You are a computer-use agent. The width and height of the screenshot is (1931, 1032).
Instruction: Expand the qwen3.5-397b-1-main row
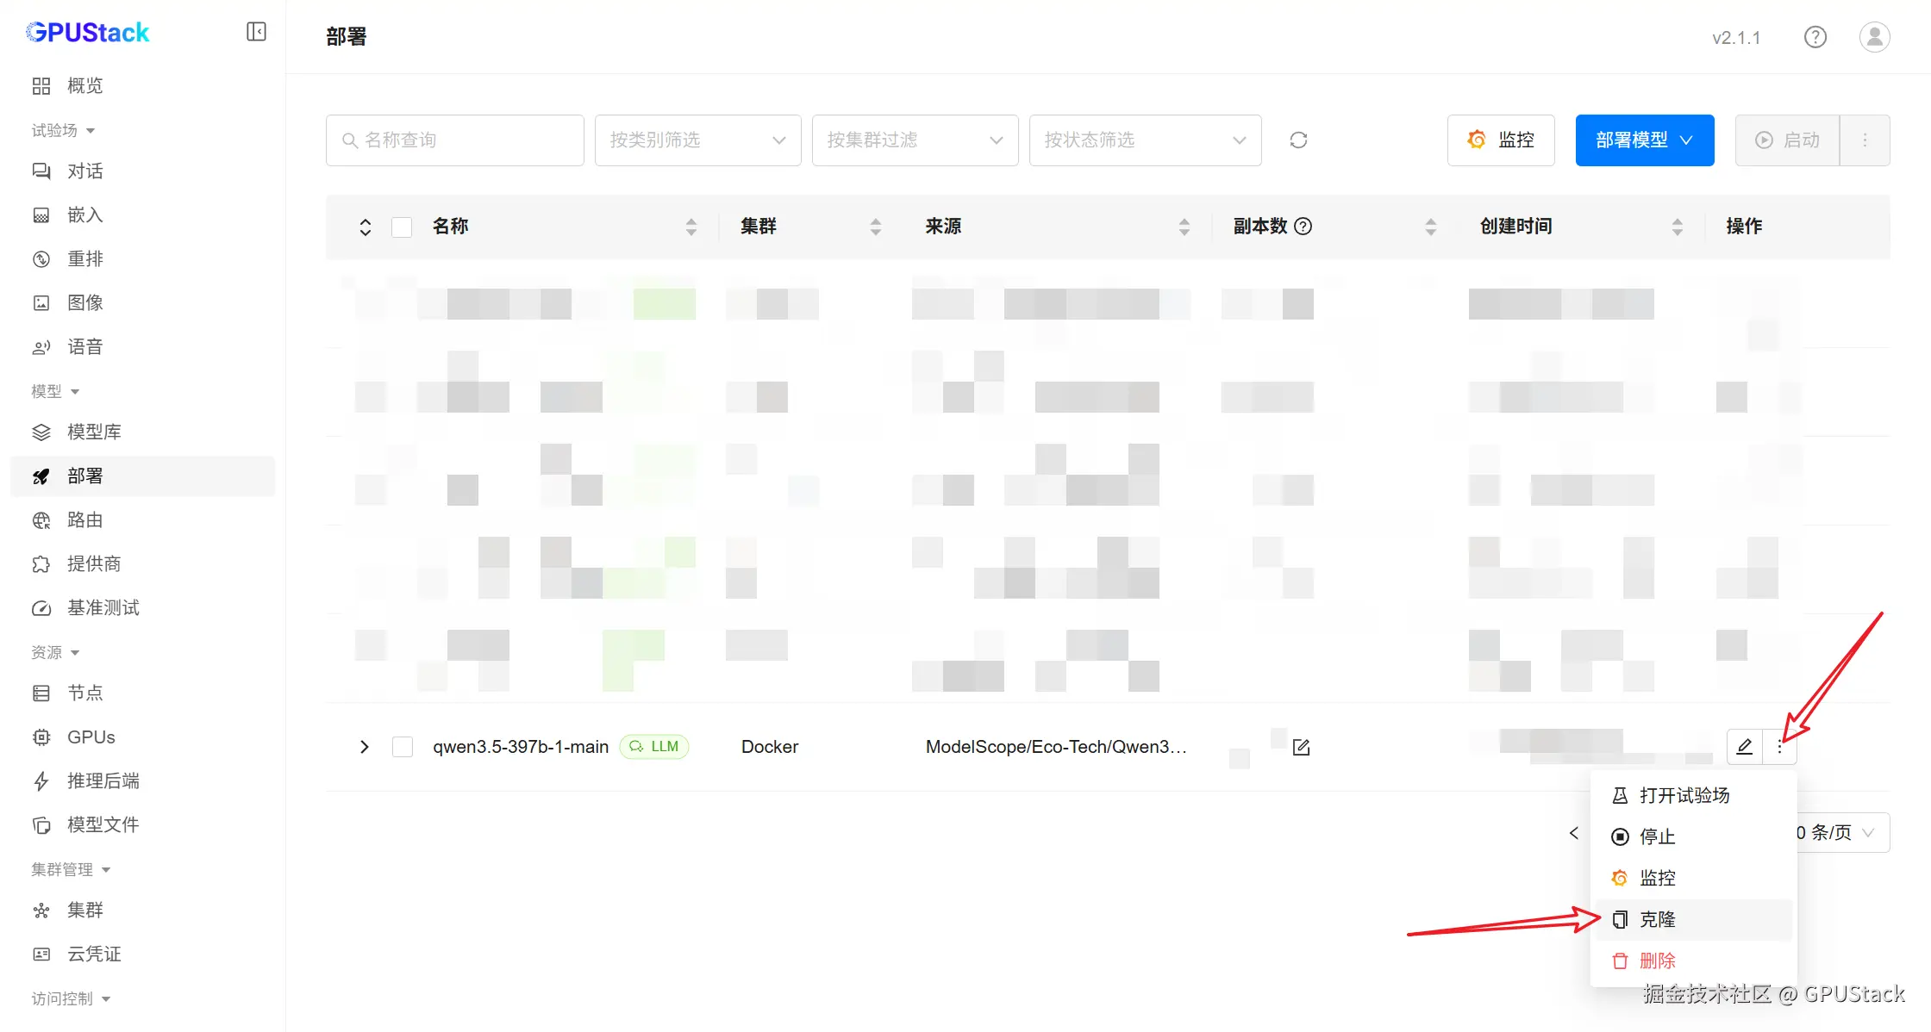click(x=365, y=747)
